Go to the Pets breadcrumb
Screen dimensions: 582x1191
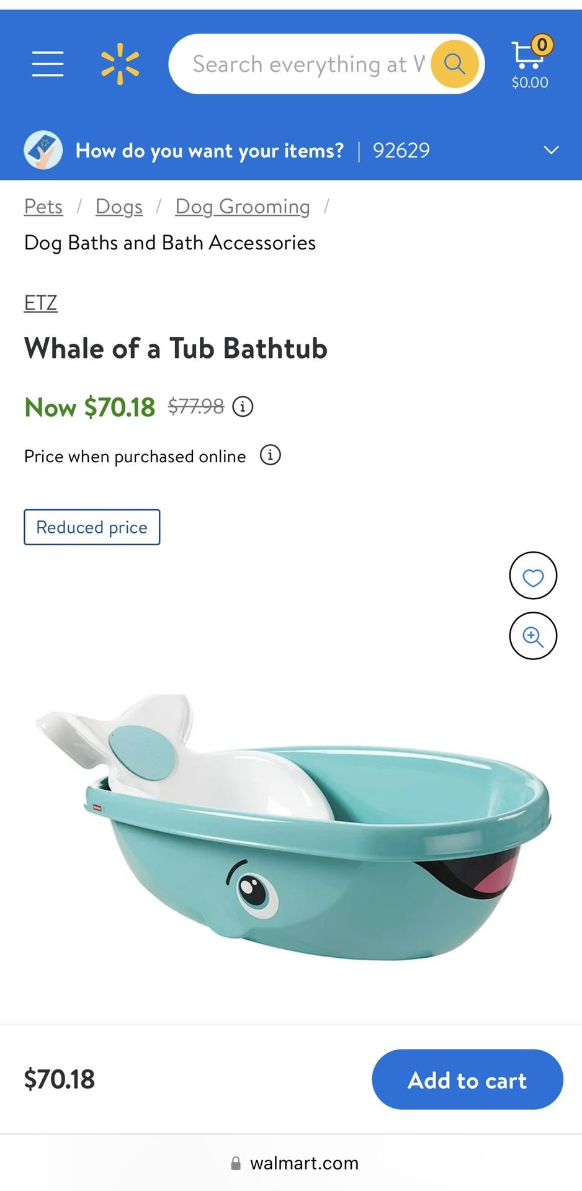[43, 207]
